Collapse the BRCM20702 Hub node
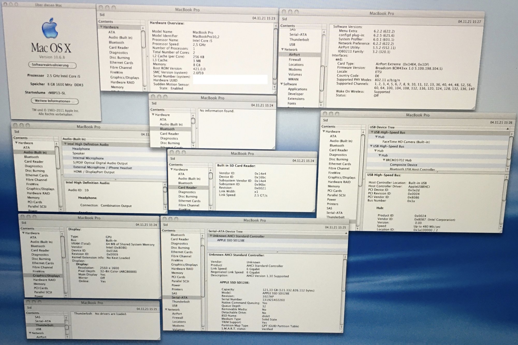Viewport: 518px width, 345px height. pos(384,160)
